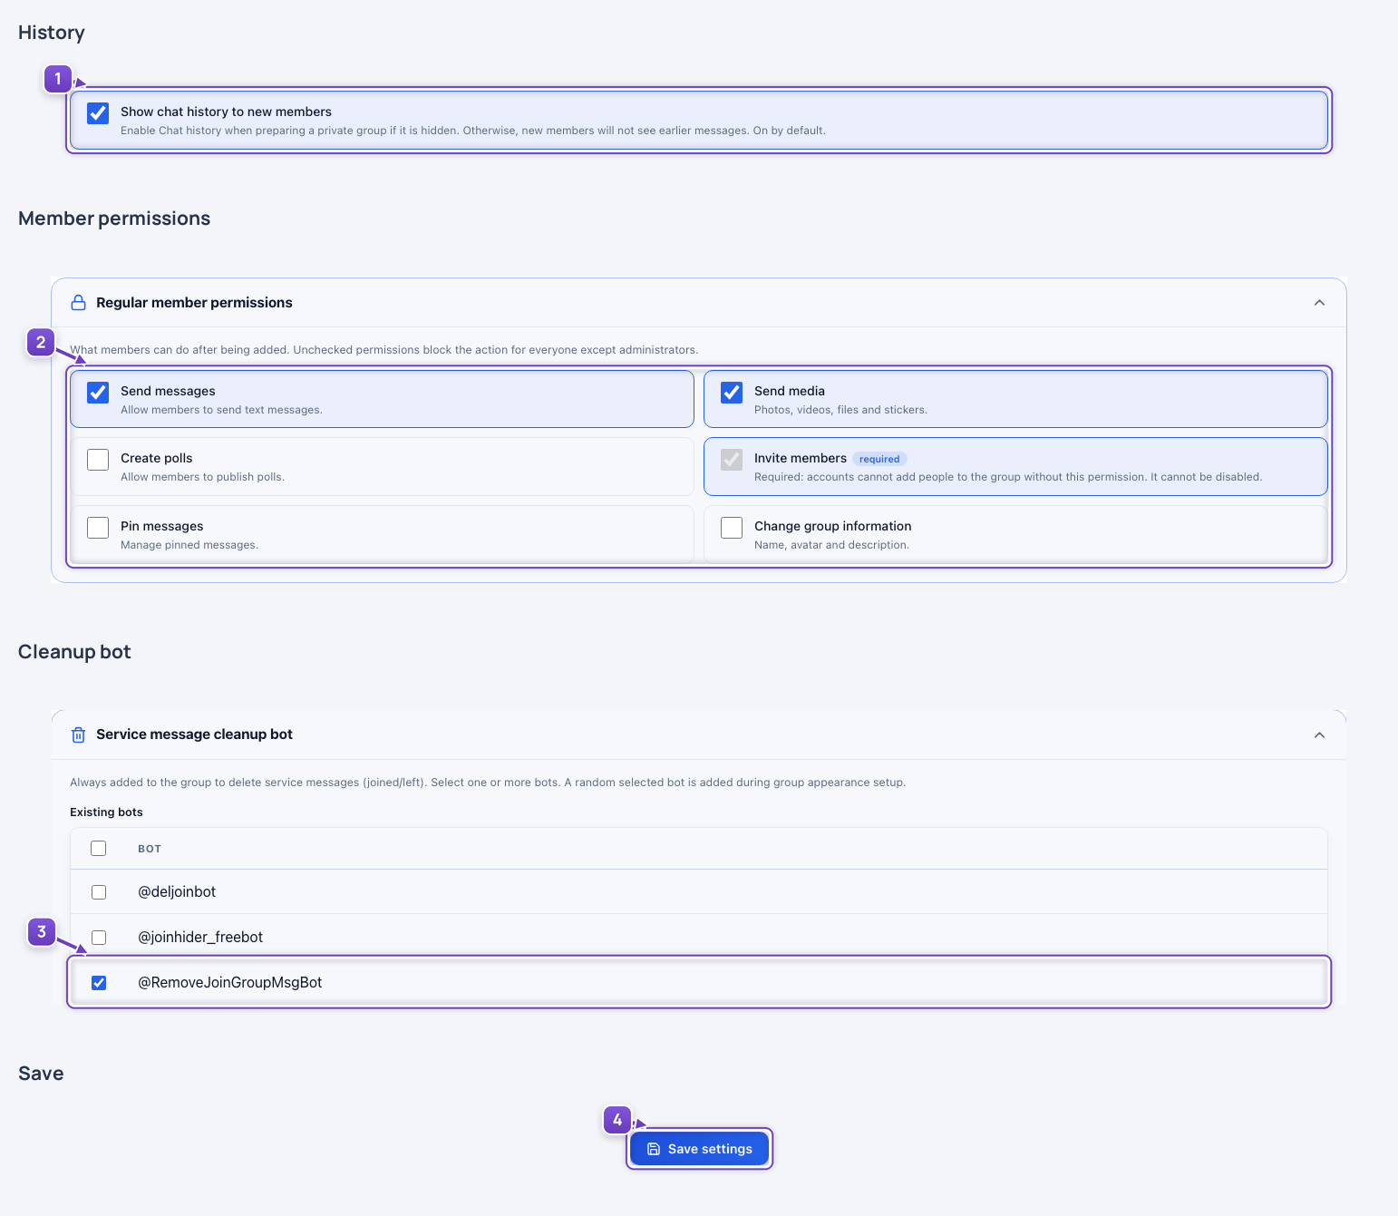
Task: Select the @joinhider_freebot checkbox
Action: [x=99, y=938]
